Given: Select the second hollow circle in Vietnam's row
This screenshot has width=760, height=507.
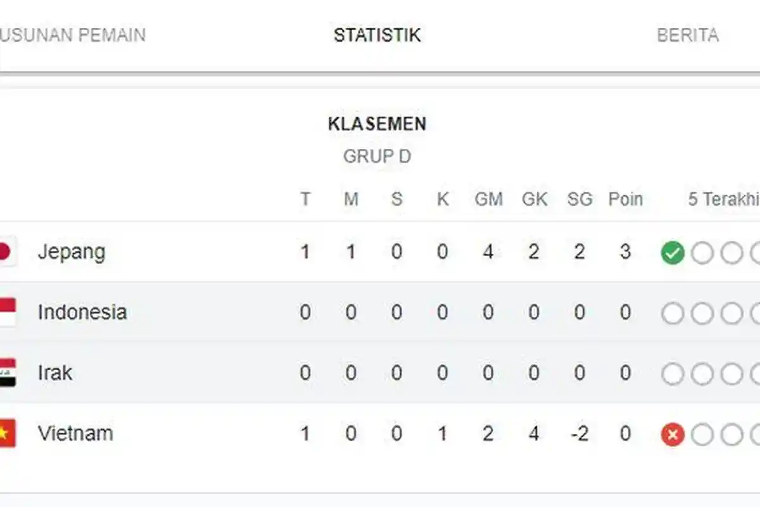Looking at the screenshot, I should pos(703,434).
